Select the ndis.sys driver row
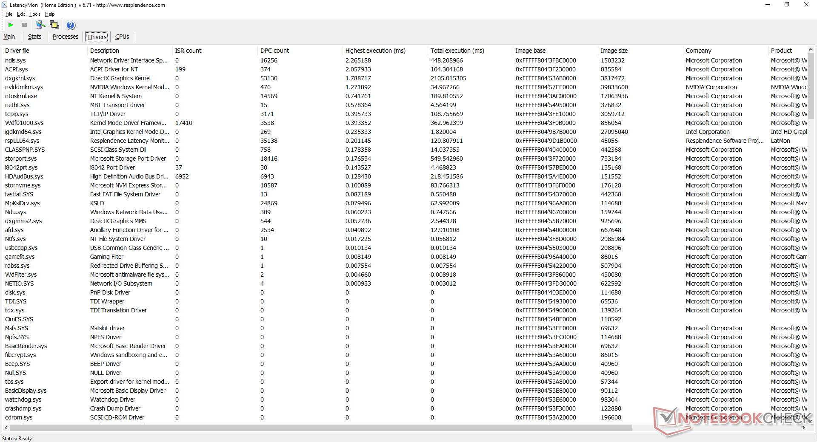 click(x=405, y=60)
